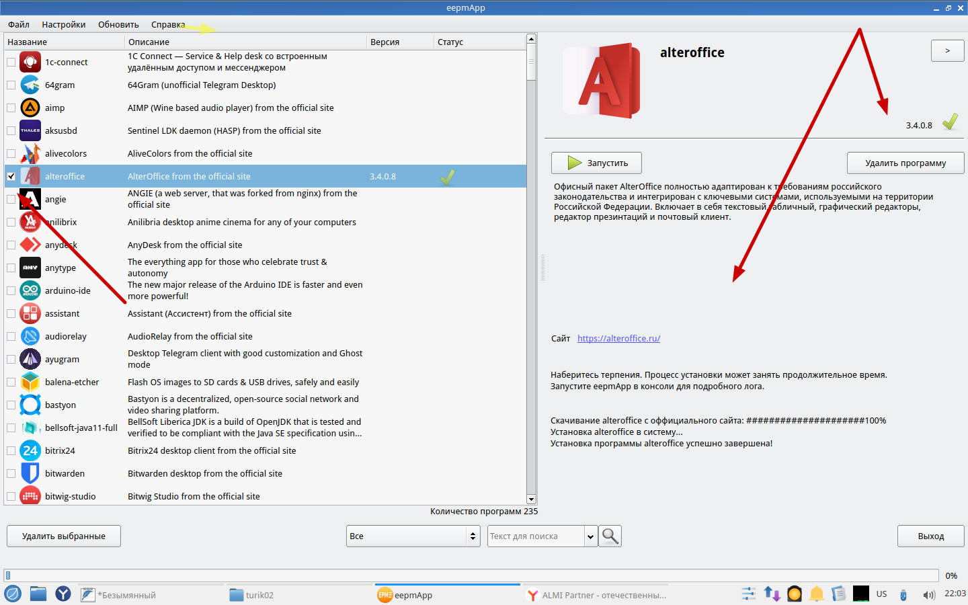Click the magnifying glass search button
968x605 pixels.
(610, 536)
